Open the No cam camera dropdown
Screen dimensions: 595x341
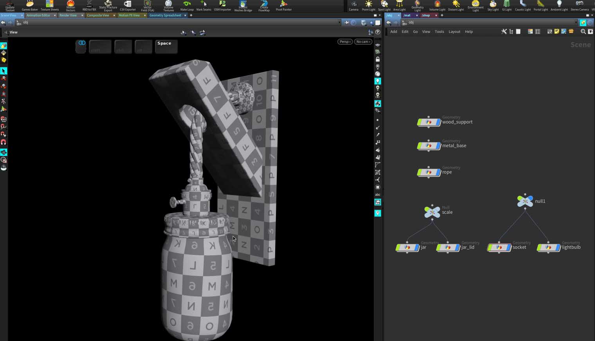(x=363, y=42)
